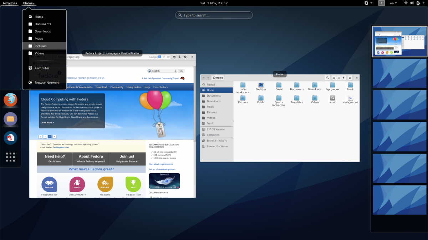Switch to the first workspace thumbnail
Image resolution: width=428 pixels, height=240 pixels.
[399, 41]
